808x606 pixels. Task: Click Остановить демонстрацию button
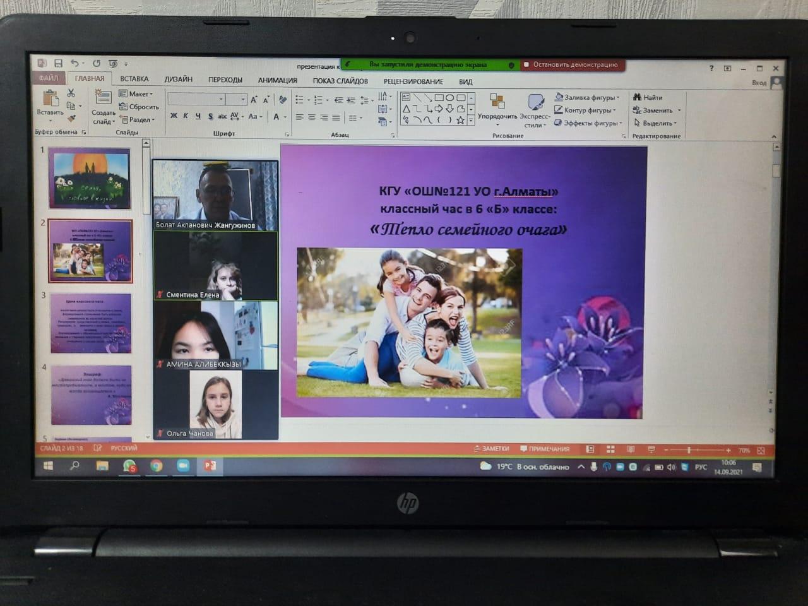(571, 64)
